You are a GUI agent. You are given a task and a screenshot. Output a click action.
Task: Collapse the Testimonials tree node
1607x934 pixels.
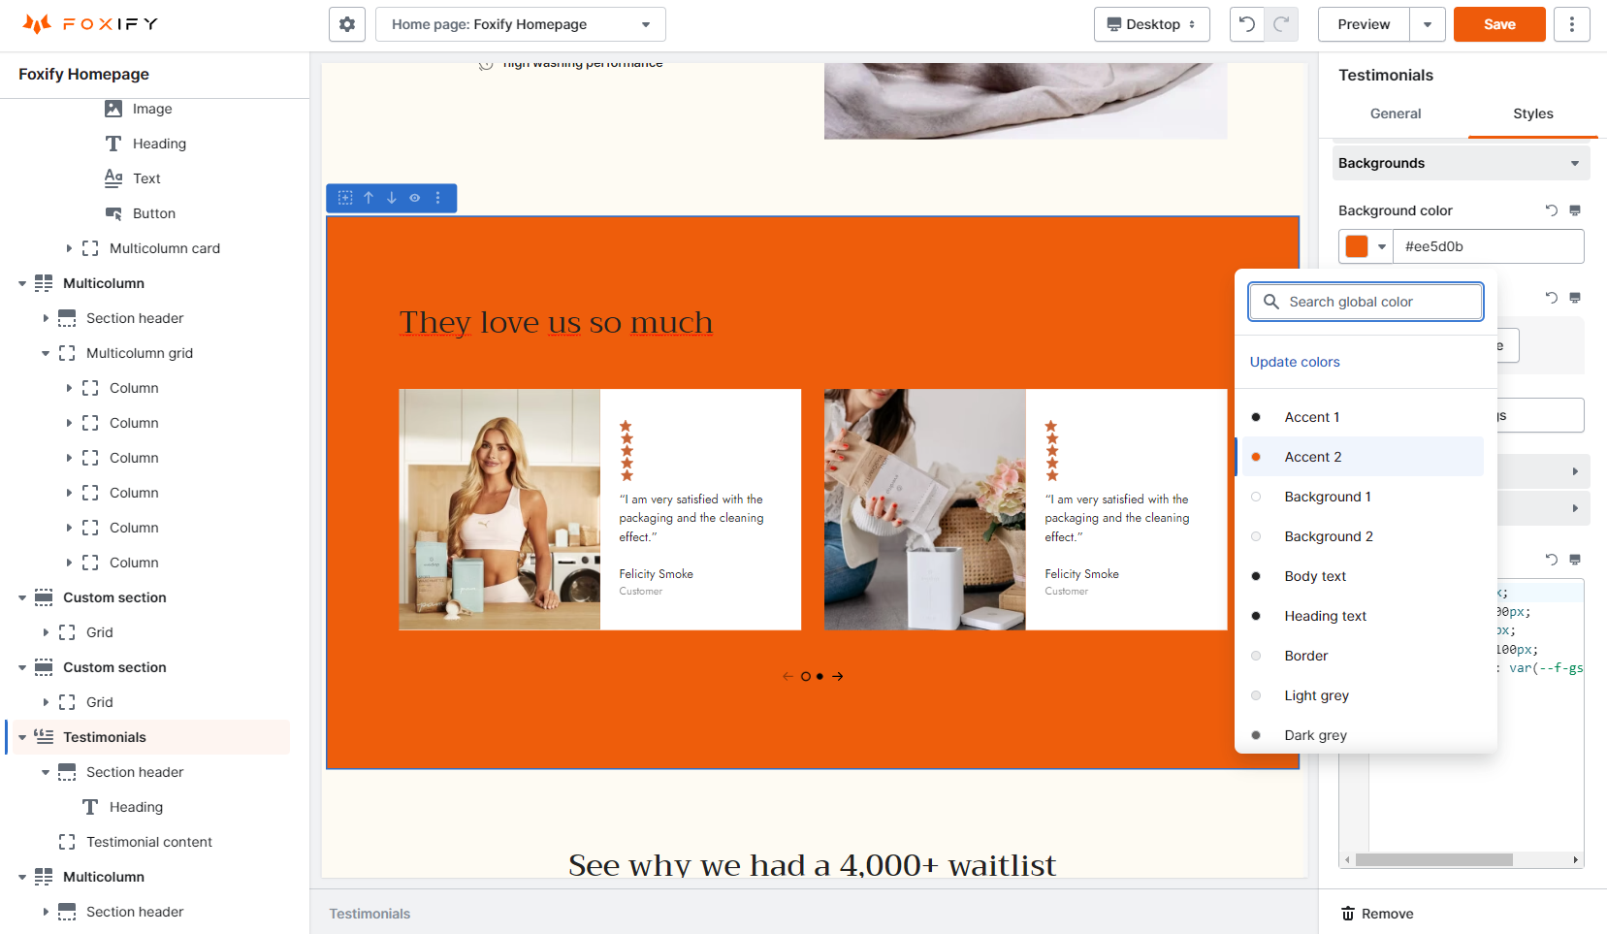click(22, 737)
